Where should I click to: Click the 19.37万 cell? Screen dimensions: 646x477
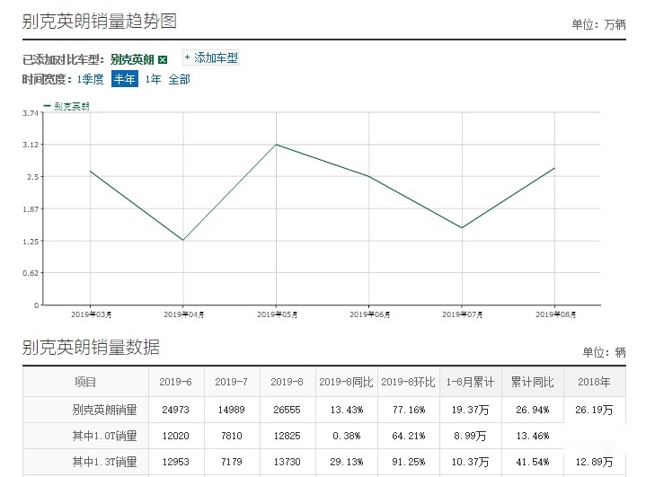(470, 410)
